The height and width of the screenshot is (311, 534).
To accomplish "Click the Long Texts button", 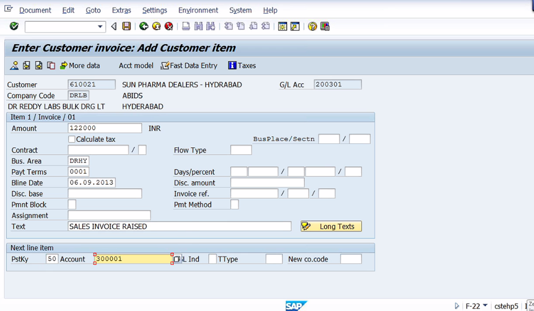I will pos(331,226).
